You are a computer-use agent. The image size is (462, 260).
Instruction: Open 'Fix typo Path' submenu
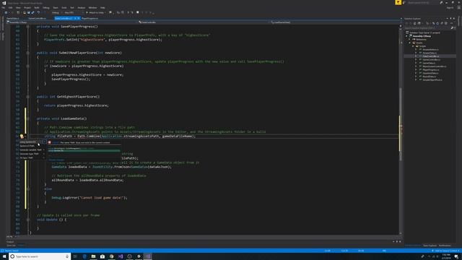click(32, 157)
